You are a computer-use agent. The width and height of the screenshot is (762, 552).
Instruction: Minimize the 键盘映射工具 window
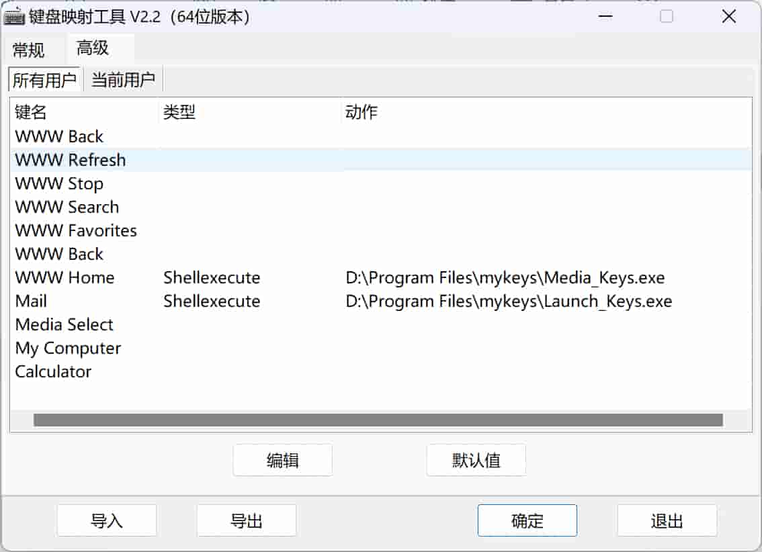(605, 17)
